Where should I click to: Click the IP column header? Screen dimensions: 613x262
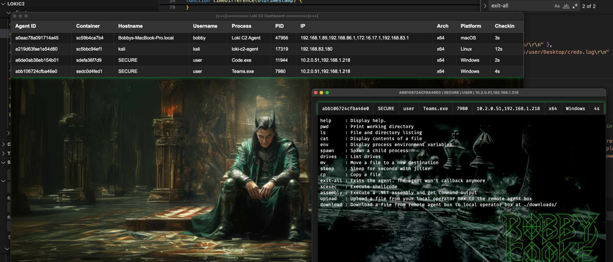click(303, 26)
